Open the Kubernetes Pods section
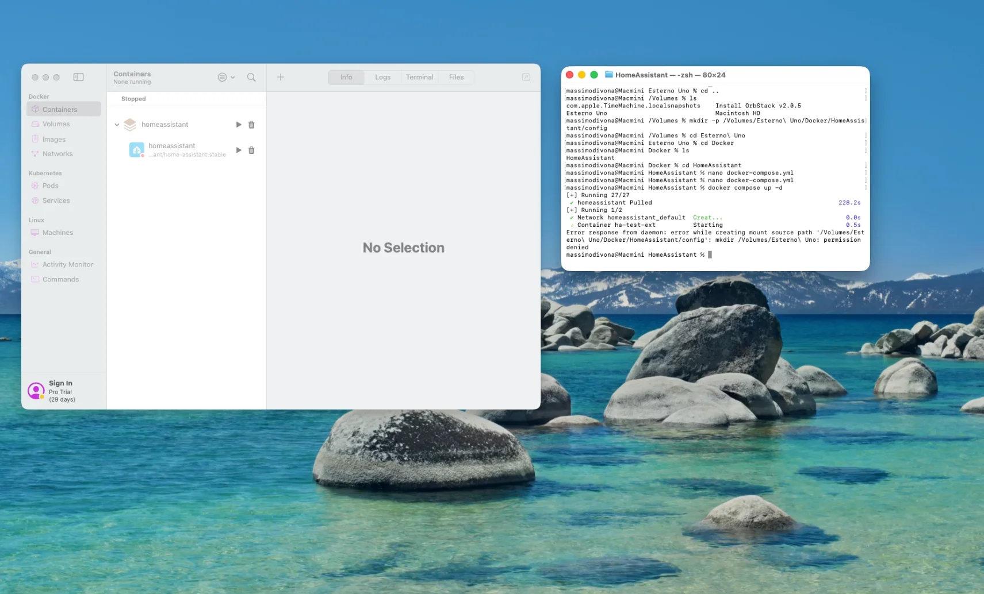 tap(51, 186)
